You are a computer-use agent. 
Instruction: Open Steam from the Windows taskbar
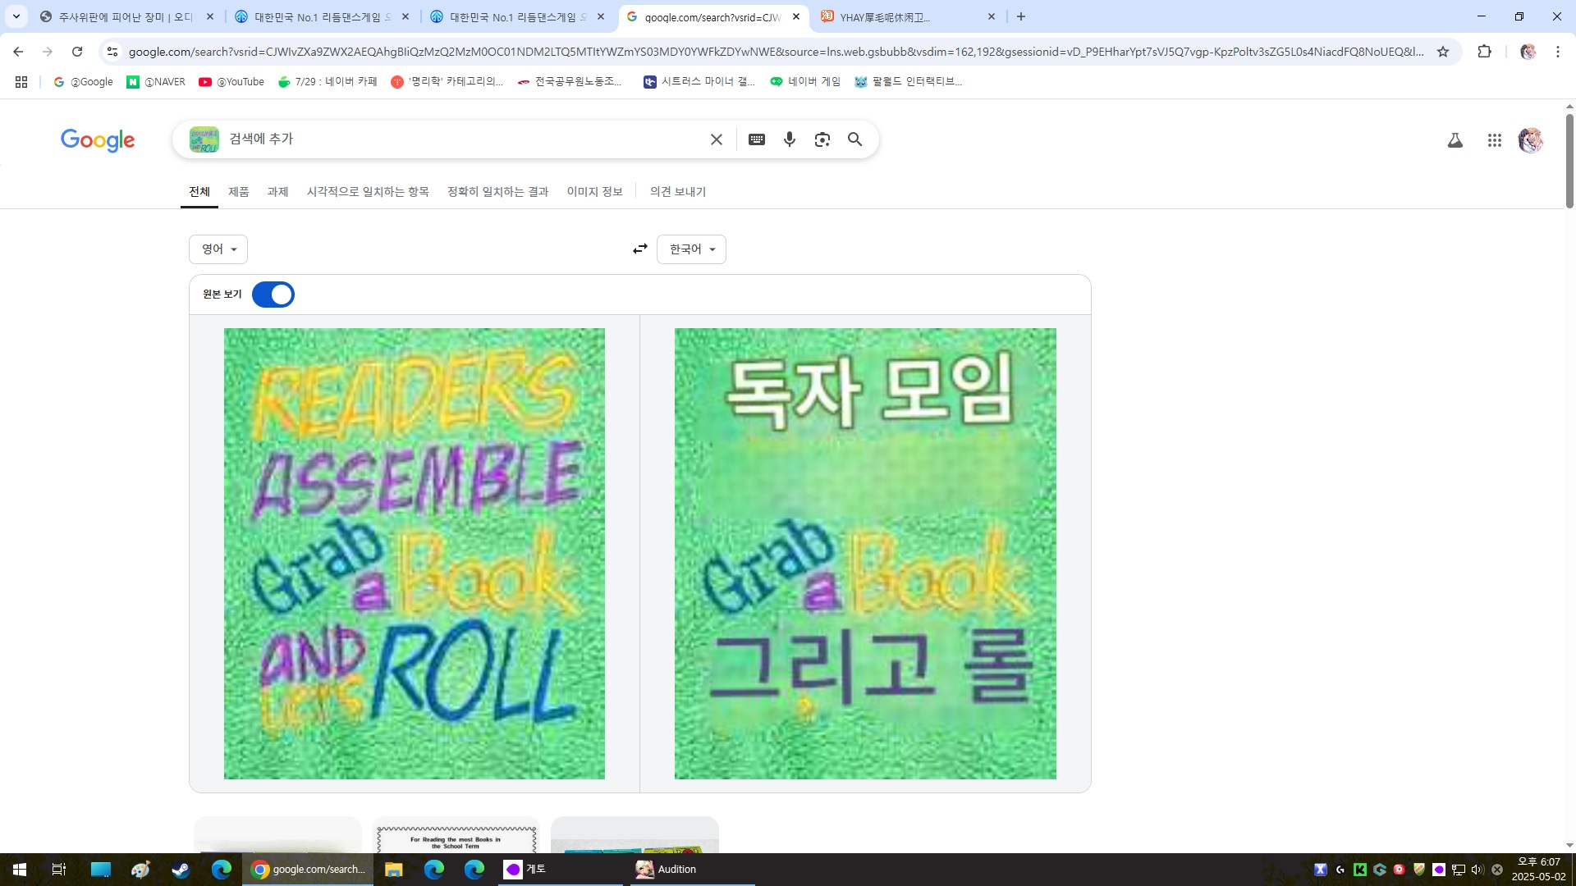[181, 870]
